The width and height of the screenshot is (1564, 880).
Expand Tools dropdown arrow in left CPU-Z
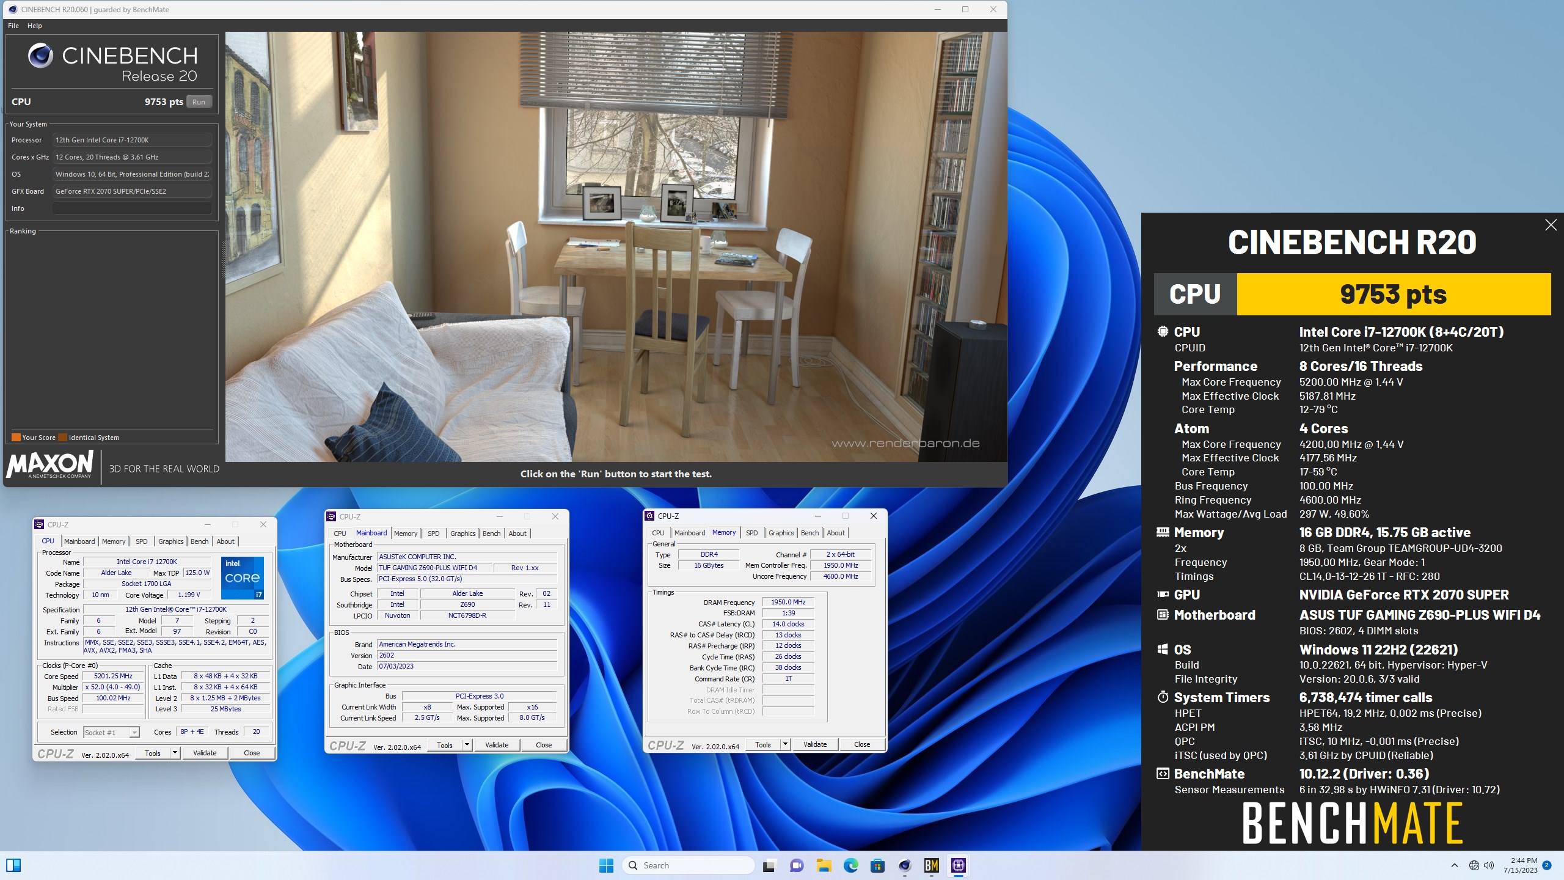coord(175,753)
